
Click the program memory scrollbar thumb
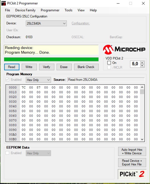[142, 92]
